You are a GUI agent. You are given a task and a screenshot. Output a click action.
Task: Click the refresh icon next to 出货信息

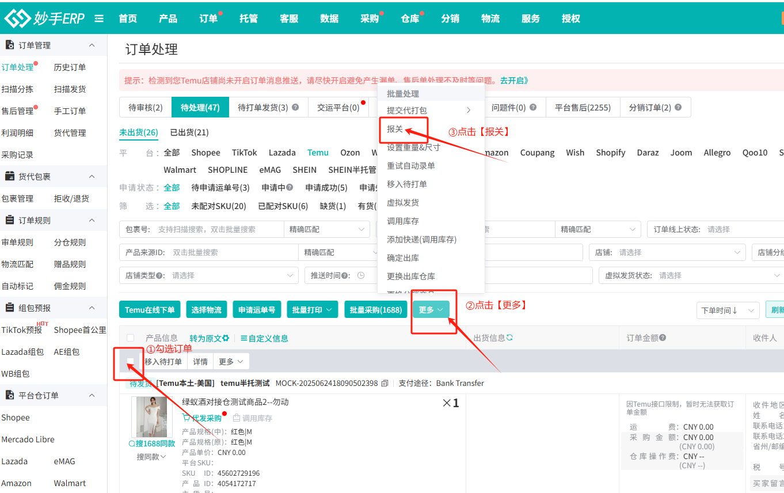point(509,337)
